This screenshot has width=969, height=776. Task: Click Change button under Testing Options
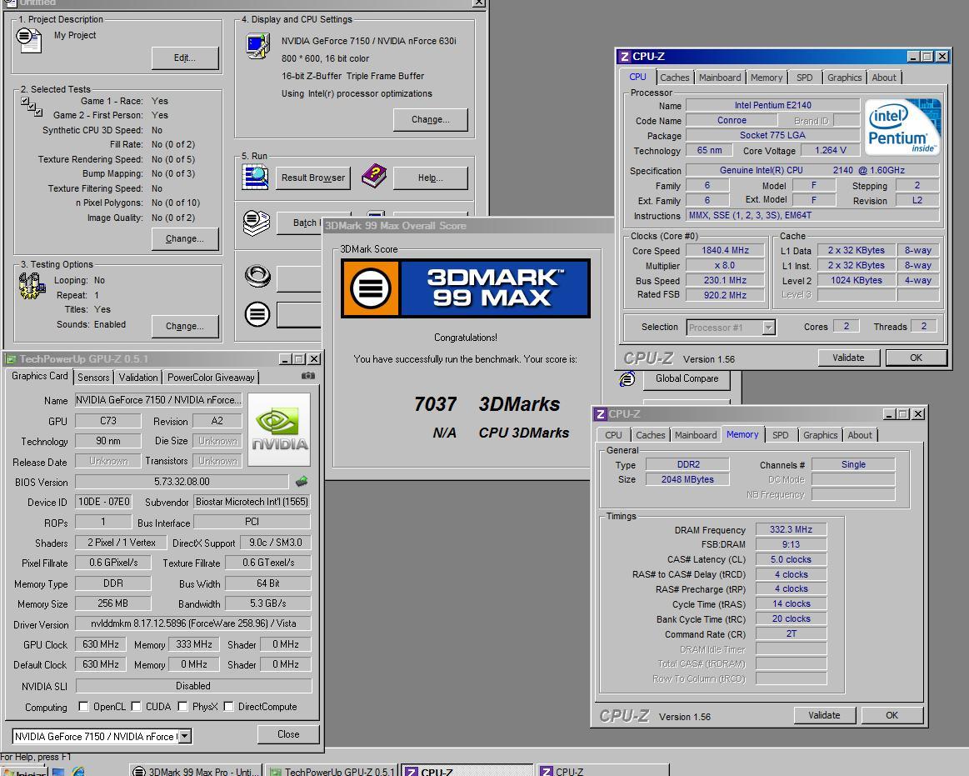185,326
